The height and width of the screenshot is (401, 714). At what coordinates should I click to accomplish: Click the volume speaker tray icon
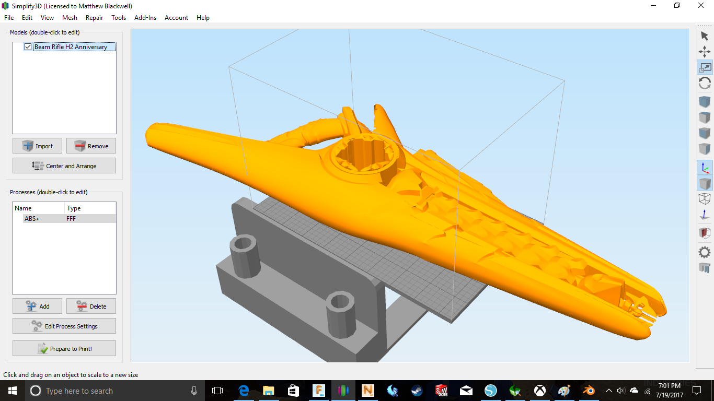621,391
